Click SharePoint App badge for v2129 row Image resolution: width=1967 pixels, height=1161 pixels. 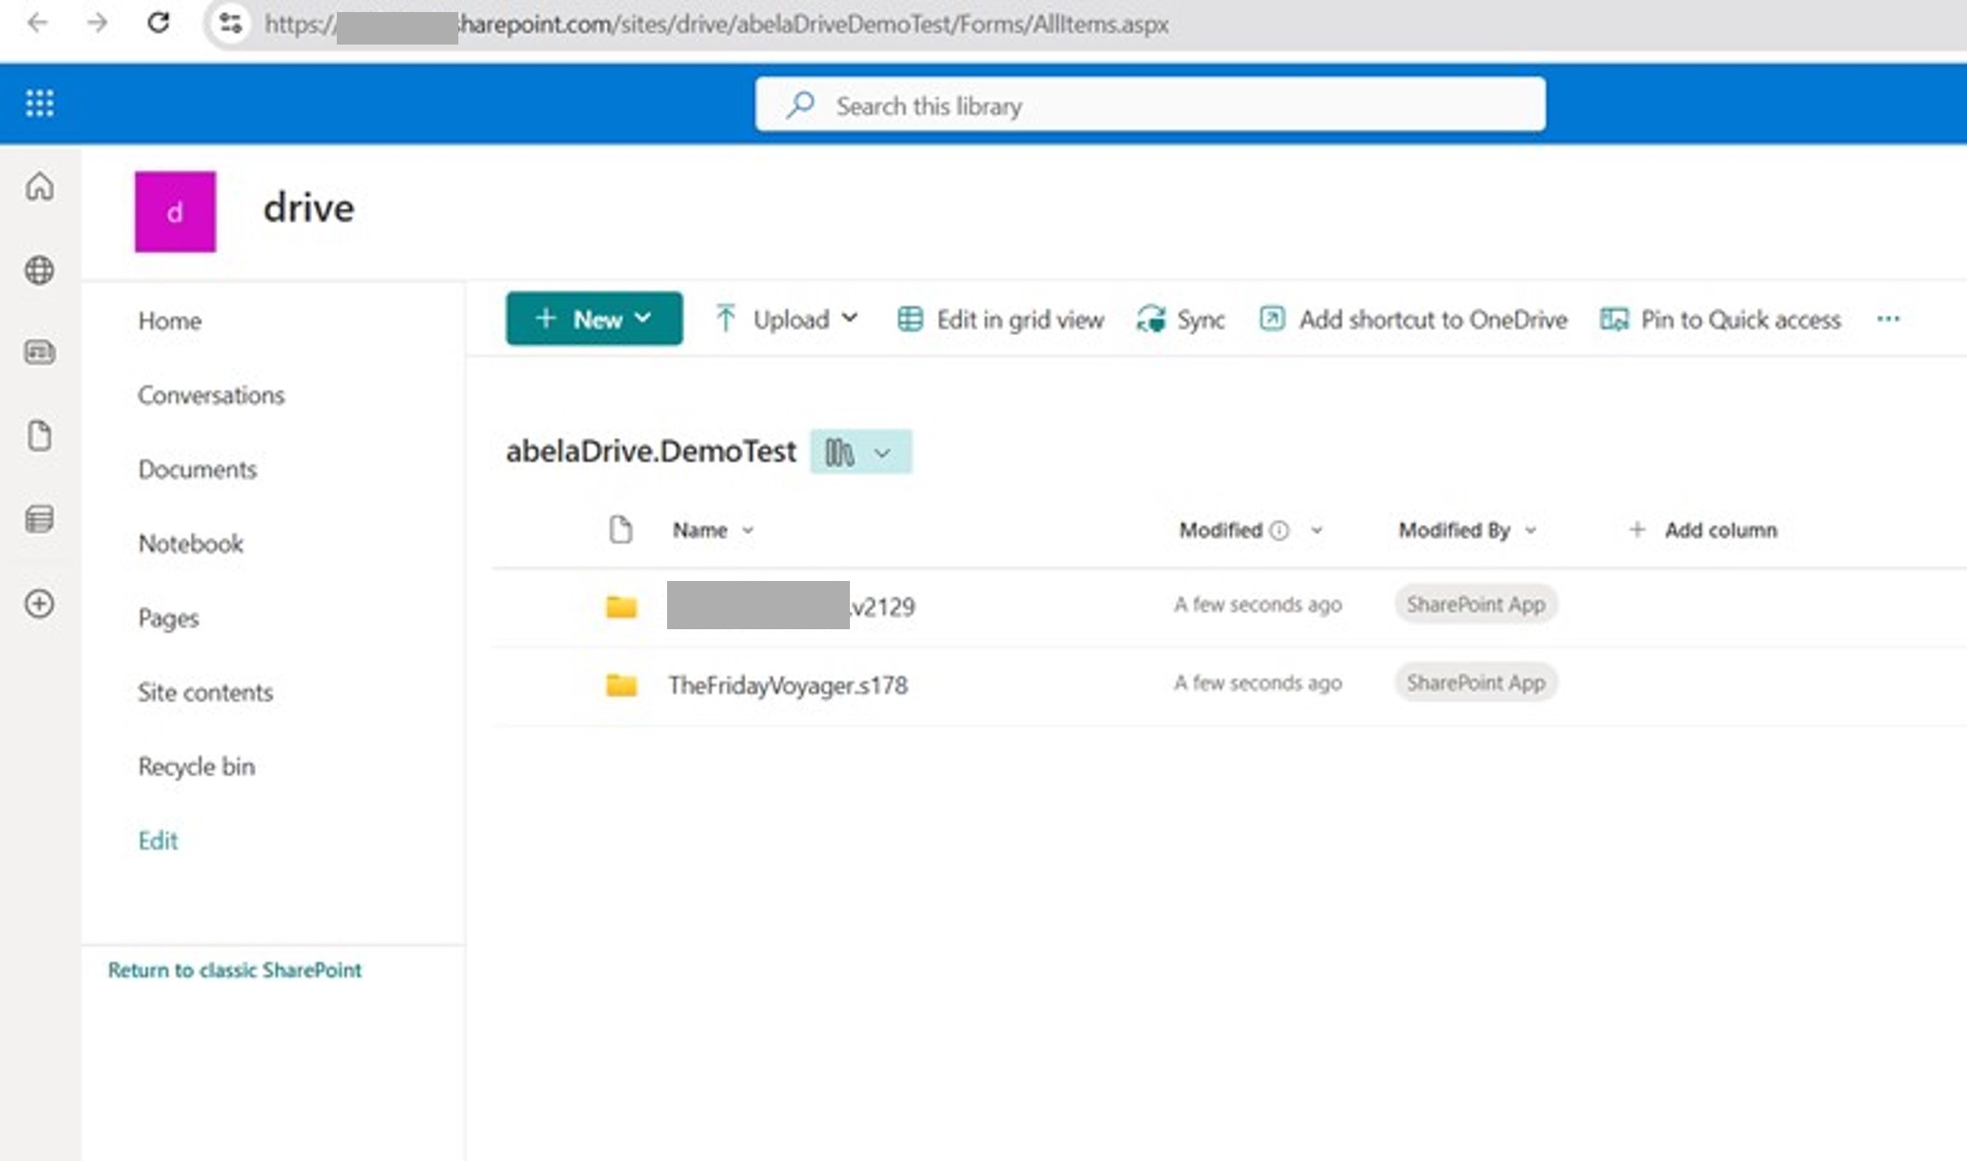coord(1476,604)
